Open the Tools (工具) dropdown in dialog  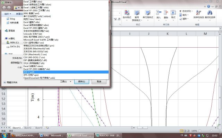pos(65,81)
